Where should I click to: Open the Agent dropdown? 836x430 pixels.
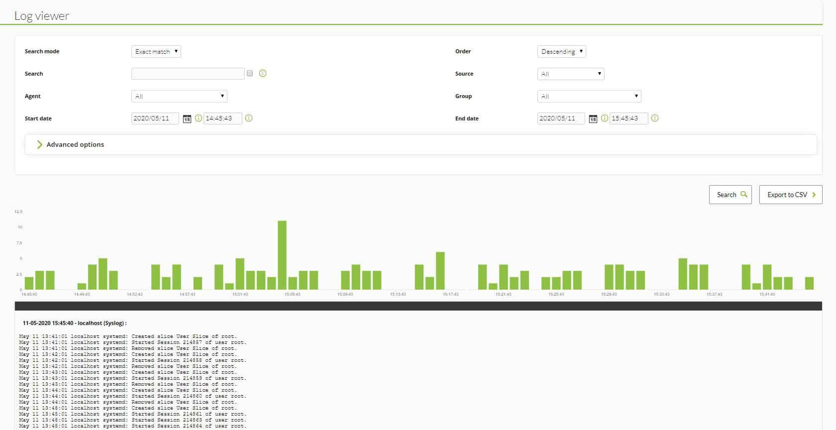coord(179,97)
